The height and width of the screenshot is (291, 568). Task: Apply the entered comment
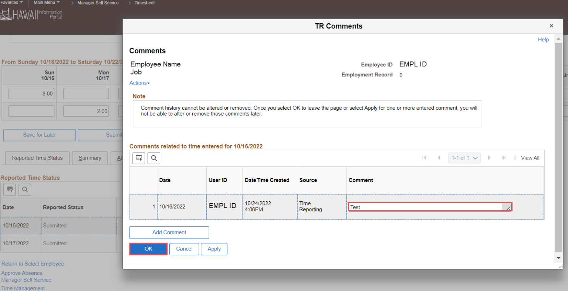tap(214, 249)
